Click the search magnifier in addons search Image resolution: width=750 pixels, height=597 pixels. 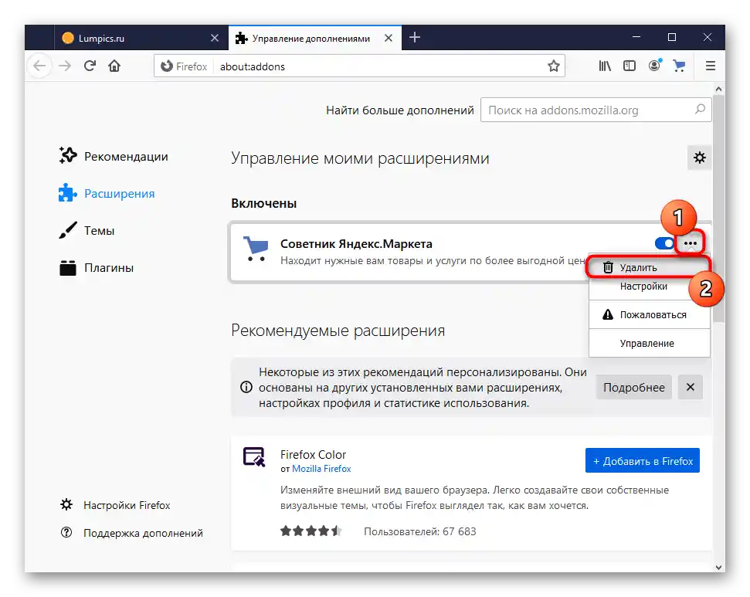pos(700,110)
